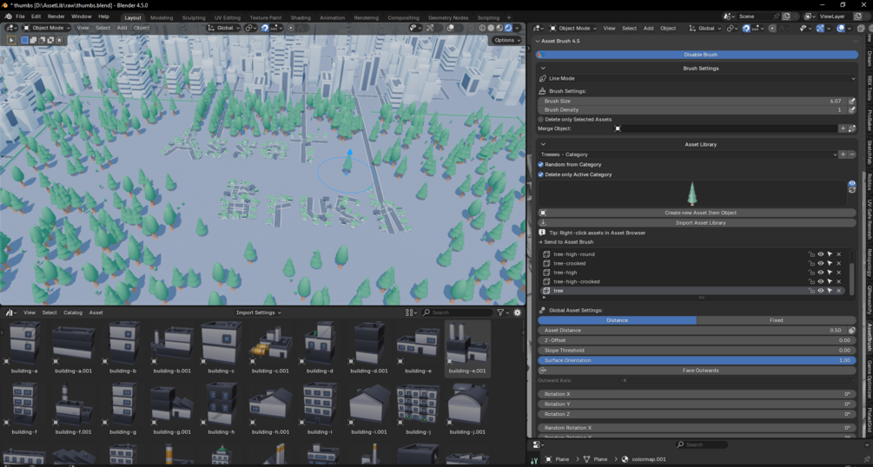Open the Treeees - Category dropdown
Screen dimensions: 873x467
click(x=688, y=155)
